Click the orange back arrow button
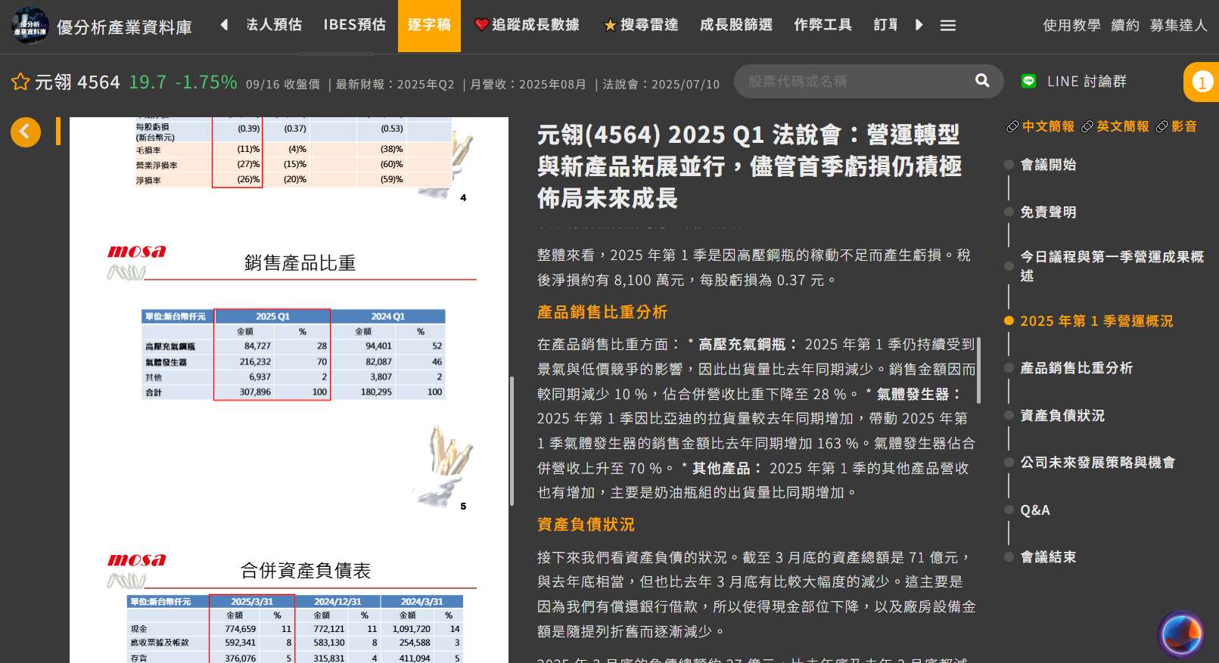 [x=25, y=132]
